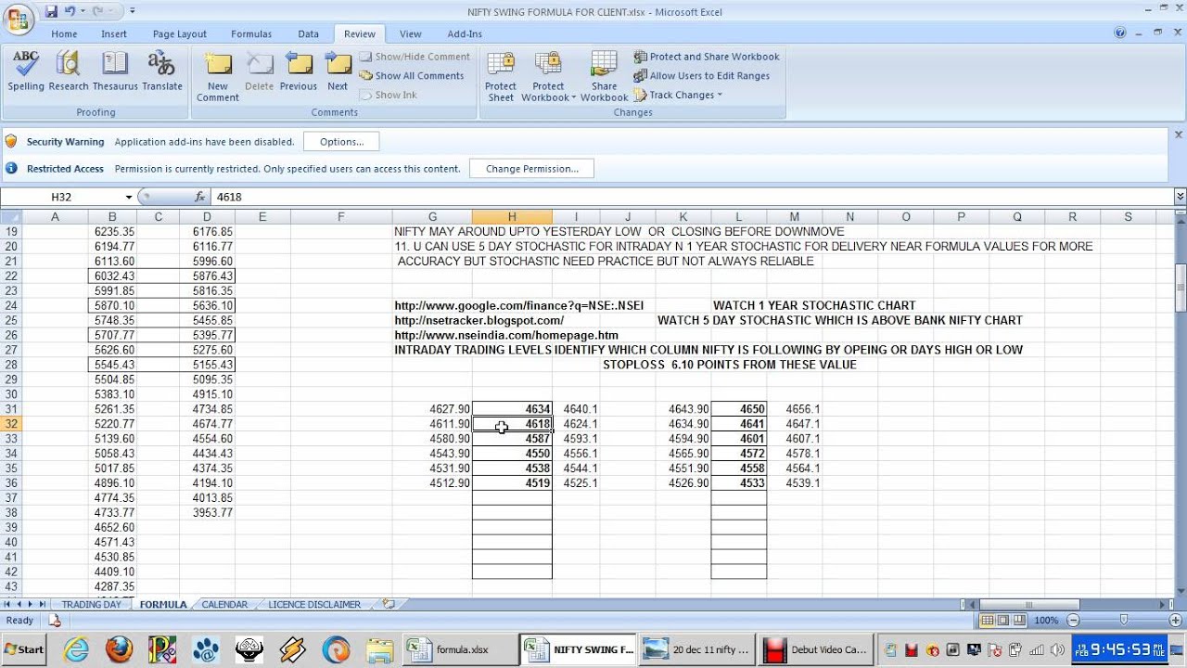Switch to CALENDAR sheet tab
The image size is (1187, 668).
click(x=224, y=604)
